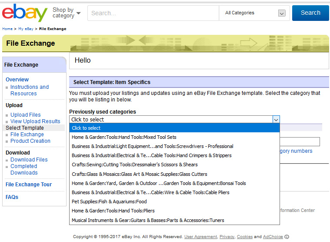Select Musical Instruments Tuners category option
This screenshot has width=330, height=242.
[174, 220]
